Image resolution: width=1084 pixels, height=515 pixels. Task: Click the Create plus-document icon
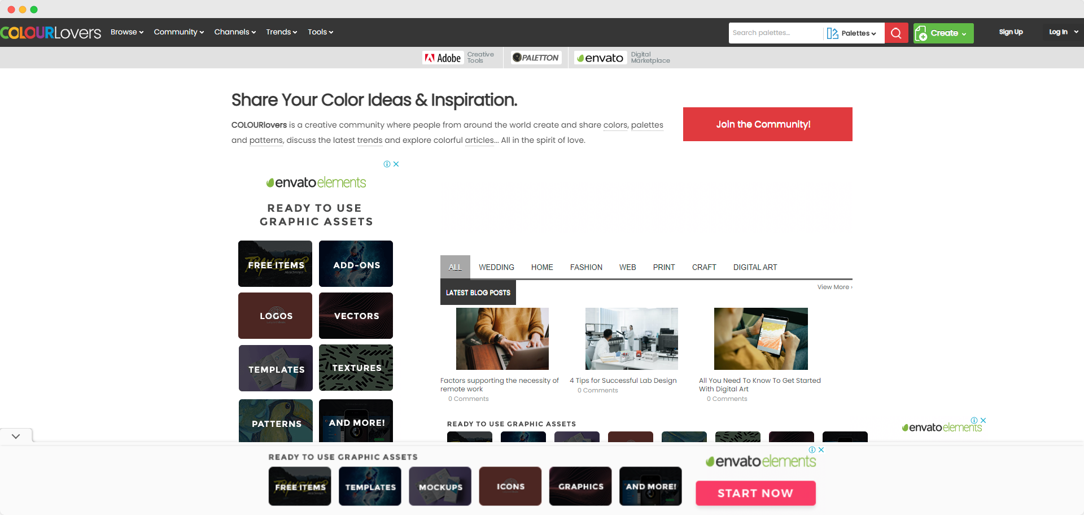tap(921, 33)
